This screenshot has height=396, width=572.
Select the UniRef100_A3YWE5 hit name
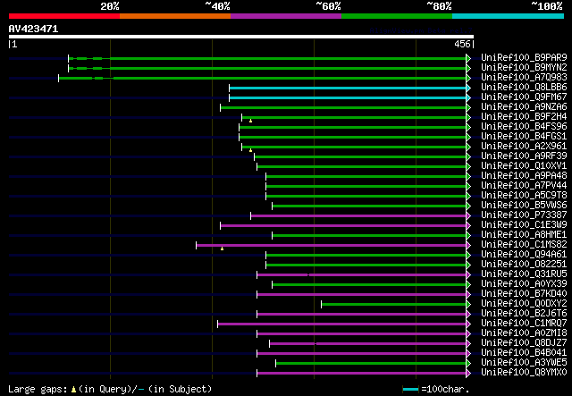tap(524, 363)
